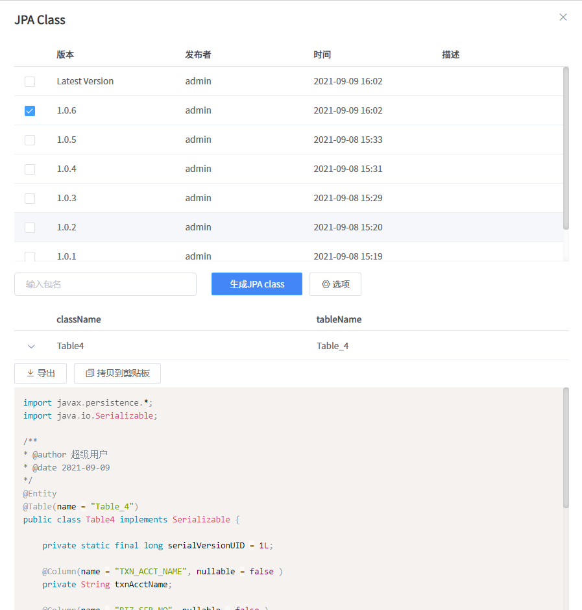Viewport: 582px width, 610px height.
Task: Uncheck the 1.0.6 version checkbox
Action: point(30,111)
